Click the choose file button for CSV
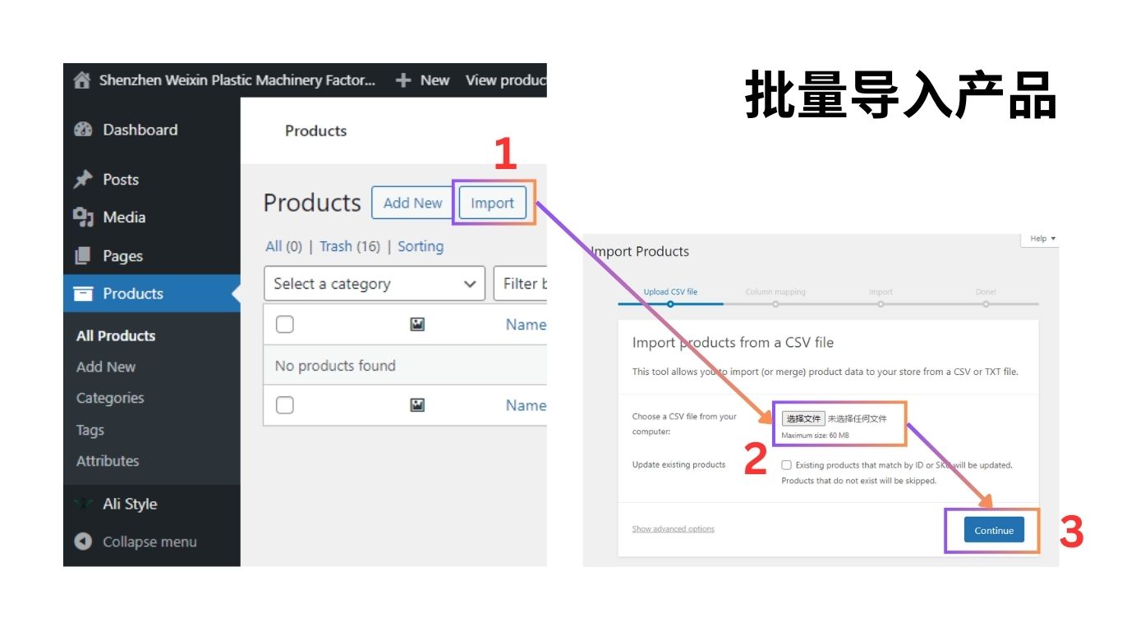This screenshot has width=1122, height=630. (x=802, y=418)
